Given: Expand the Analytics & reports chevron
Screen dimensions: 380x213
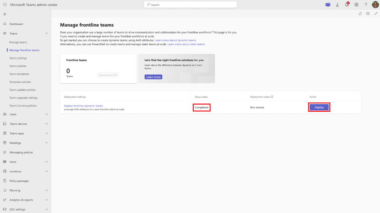Looking at the screenshot, I should click(x=46, y=200).
